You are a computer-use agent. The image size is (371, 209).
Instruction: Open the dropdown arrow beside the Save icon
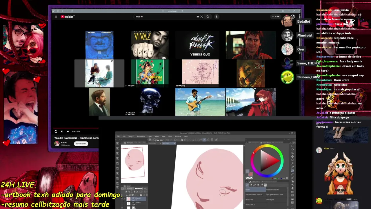pos(164,140)
